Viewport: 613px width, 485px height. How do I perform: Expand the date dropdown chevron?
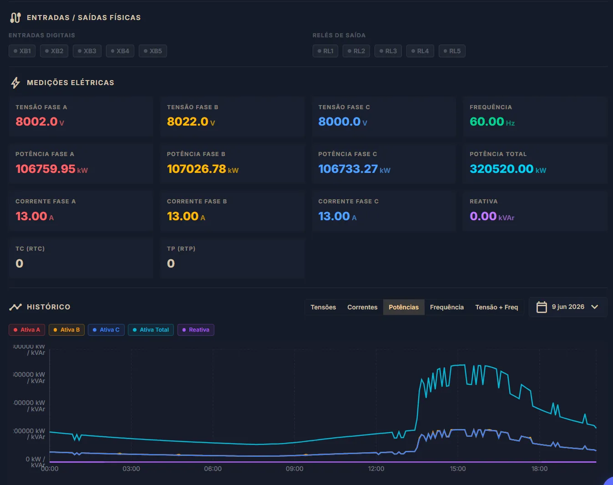click(594, 307)
